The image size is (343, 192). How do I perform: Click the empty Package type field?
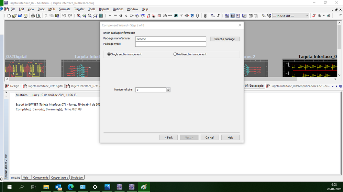(170, 44)
